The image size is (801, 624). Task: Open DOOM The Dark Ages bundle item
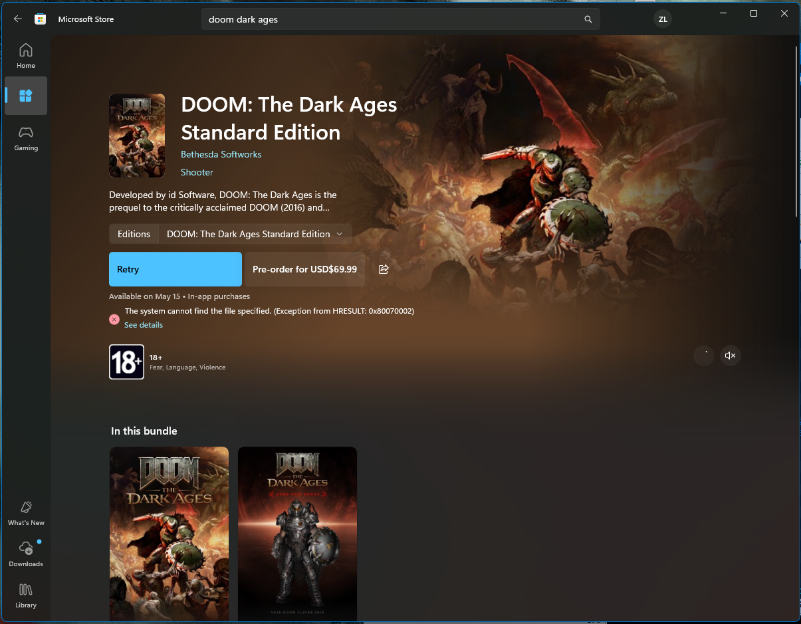(x=169, y=534)
